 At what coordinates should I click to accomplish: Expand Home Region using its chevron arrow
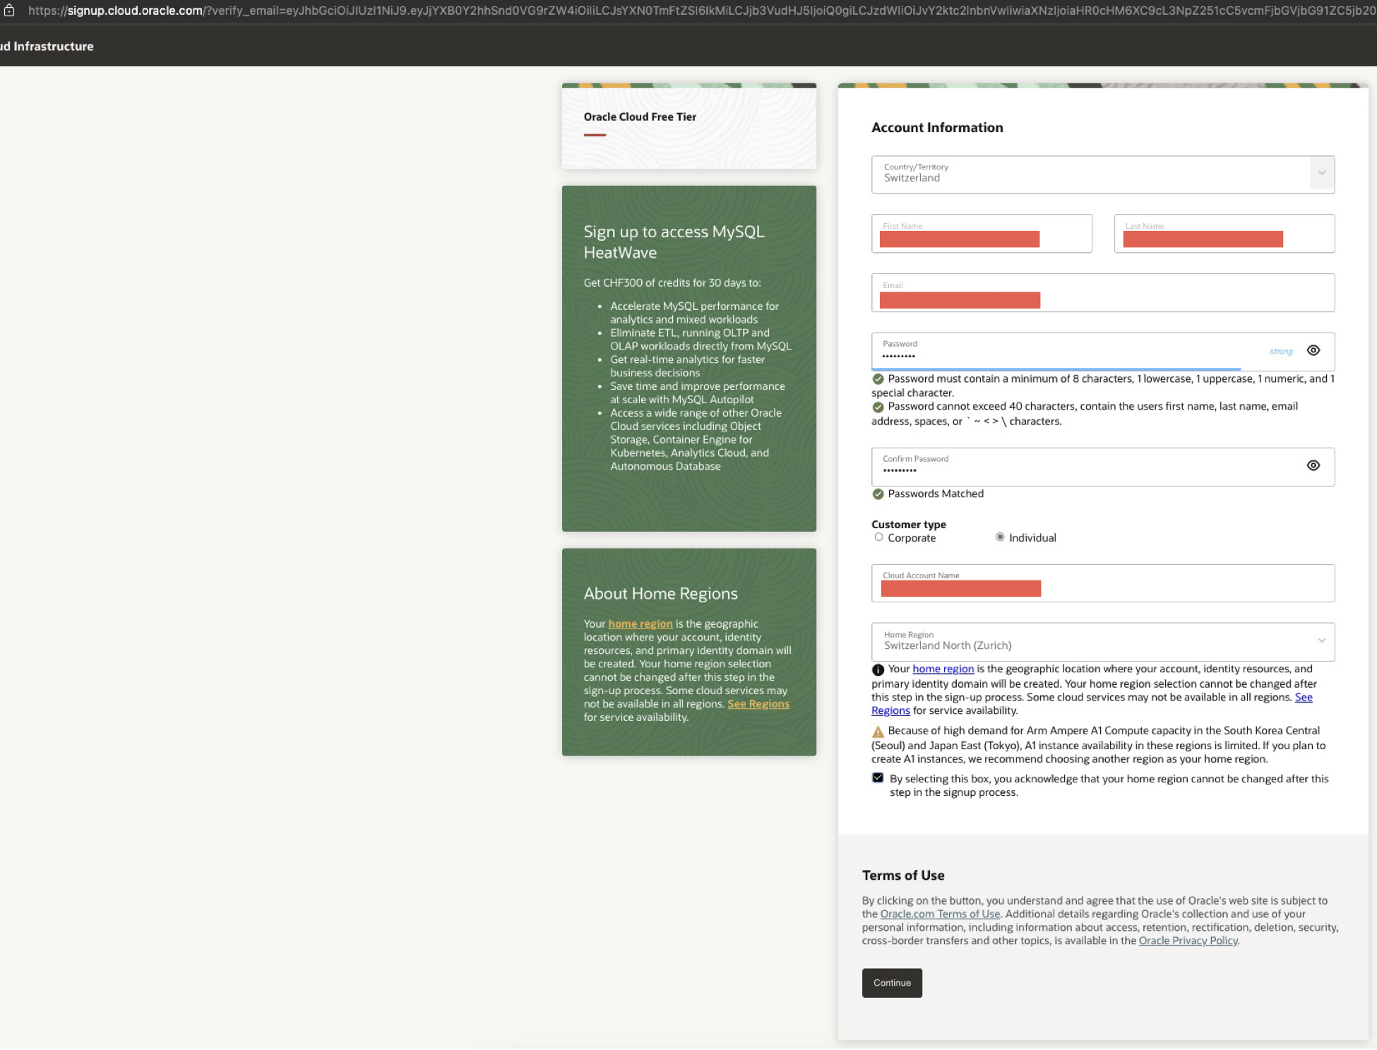click(1321, 640)
